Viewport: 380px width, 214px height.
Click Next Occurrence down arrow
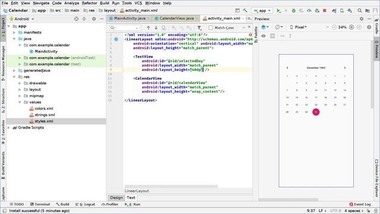156,28
